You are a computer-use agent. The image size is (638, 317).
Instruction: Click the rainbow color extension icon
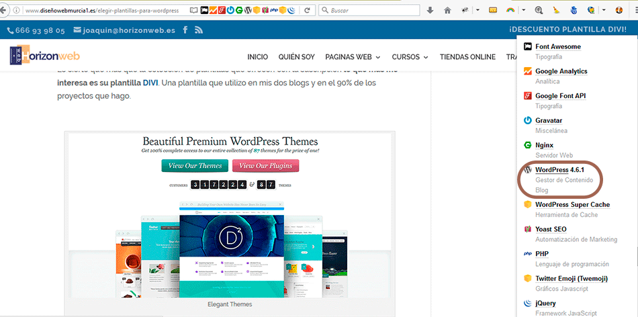point(510,10)
